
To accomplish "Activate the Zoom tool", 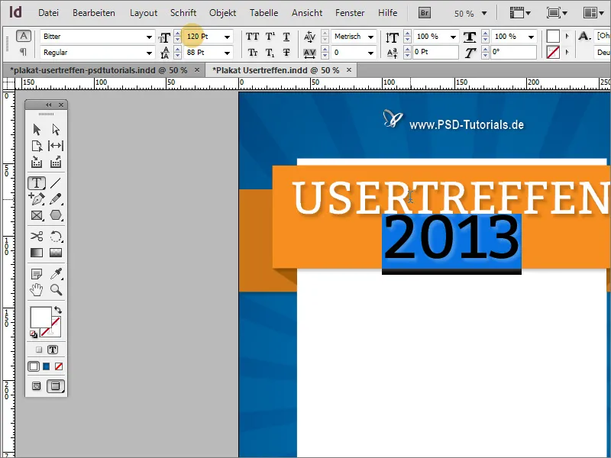I will pos(56,290).
